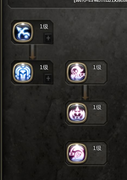Image resolution: width=127 pixels, height=180 pixels.
Task: Add a level to the helmet skill with its plus button
Action: [48, 78]
